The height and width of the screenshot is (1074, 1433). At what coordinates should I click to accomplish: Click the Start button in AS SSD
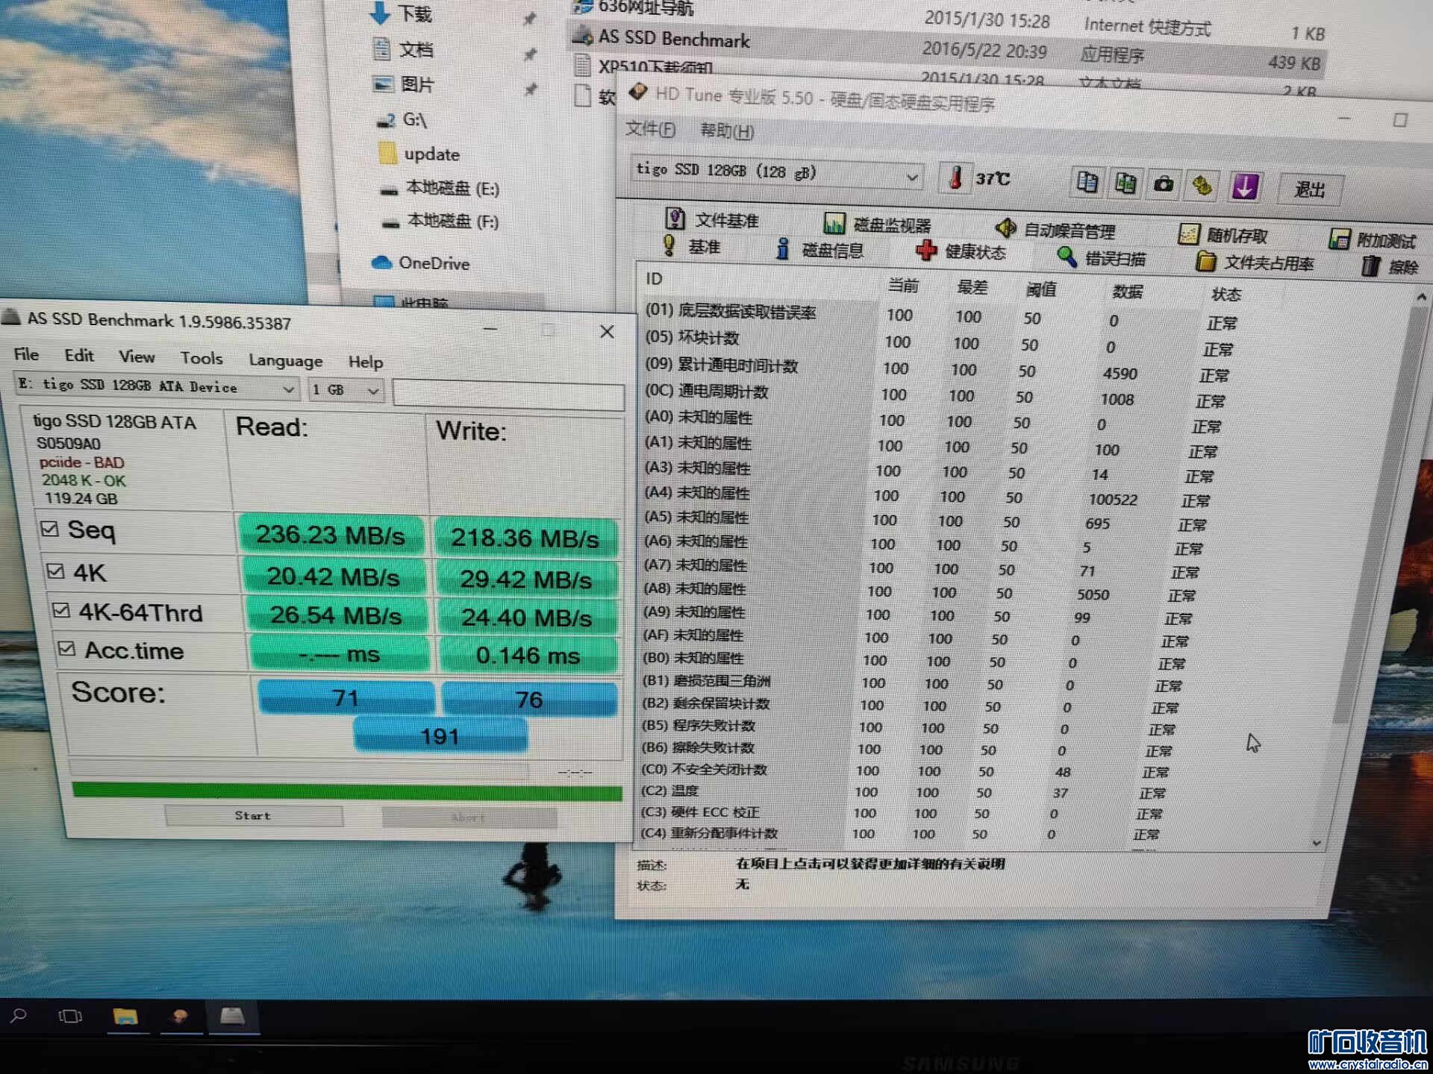[x=254, y=816]
